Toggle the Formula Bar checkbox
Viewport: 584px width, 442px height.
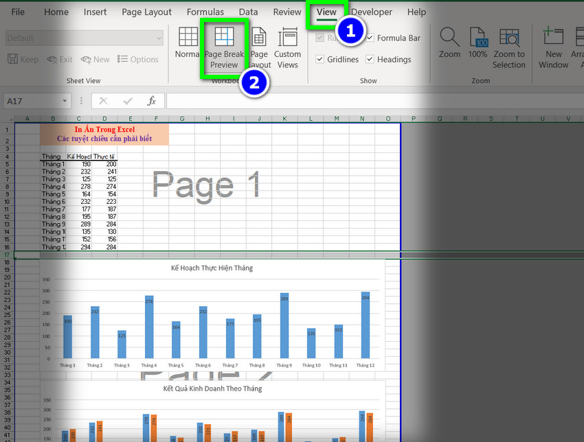(370, 38)
